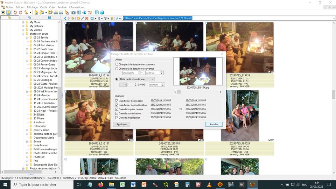Click the red X delete icon
This screenshot has width=336, height=189.
click(x=86, y=19)
